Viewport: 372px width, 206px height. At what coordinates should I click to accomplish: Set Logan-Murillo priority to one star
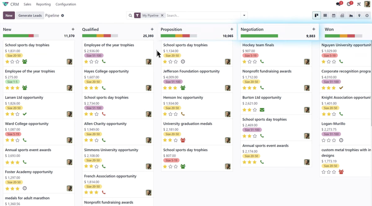(x=324, y=140)
